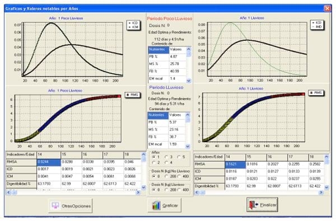This screenshot has height=221, width=336.
Task: Click the Graficar chart button
Action: pos(165,205)
